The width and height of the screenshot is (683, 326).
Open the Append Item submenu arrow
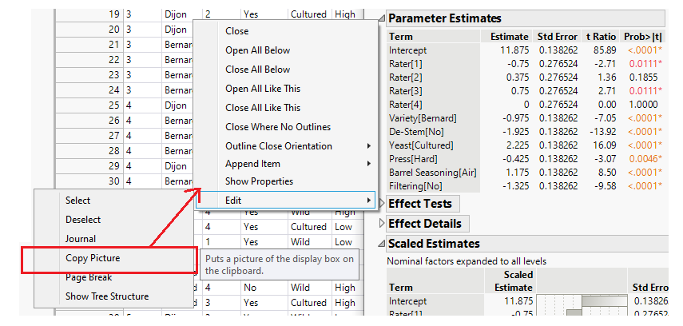pos(368,164)
